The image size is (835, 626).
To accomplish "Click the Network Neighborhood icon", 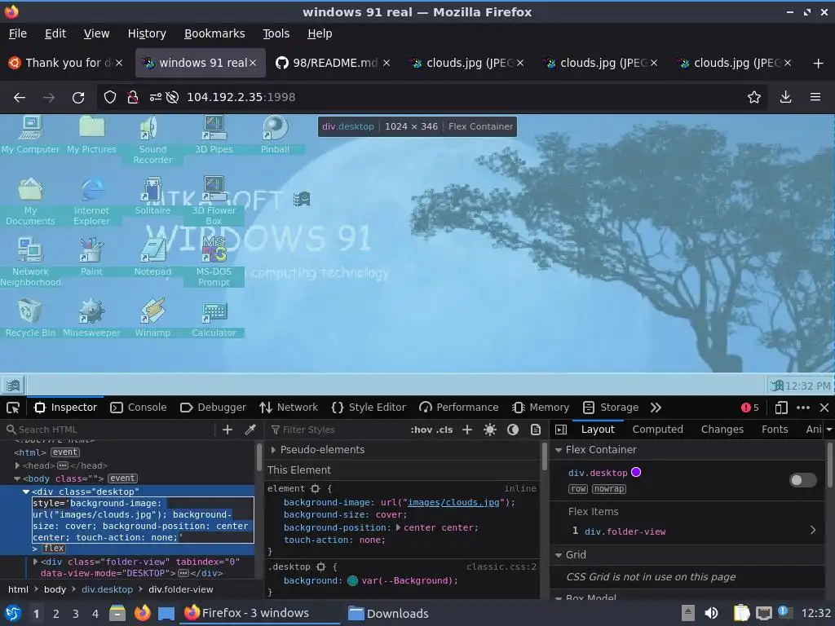I will [x=30, y=262].
